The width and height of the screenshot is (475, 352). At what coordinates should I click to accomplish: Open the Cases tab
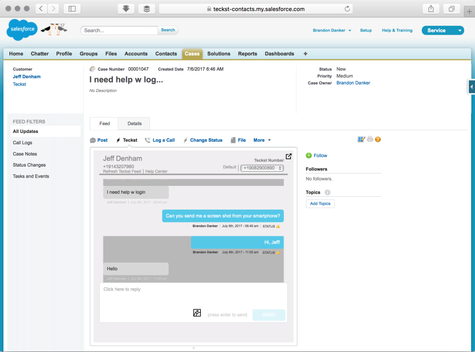click(x=192, y=53)
